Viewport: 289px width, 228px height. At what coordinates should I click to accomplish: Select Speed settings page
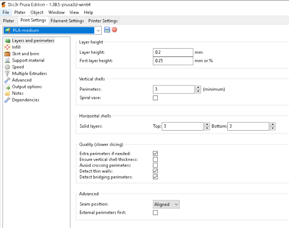click(x=18, y=67)
